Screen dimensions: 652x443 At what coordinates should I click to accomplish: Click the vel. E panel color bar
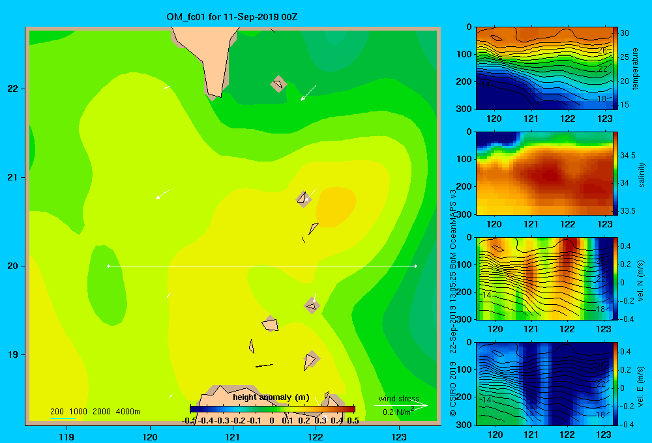pyautogui.click(x=615, y=384)
